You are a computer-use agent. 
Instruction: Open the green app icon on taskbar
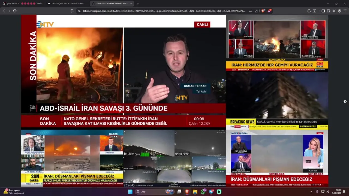tap(219, 192)
